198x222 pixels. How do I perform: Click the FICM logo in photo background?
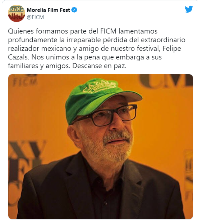tap(25, 82)
